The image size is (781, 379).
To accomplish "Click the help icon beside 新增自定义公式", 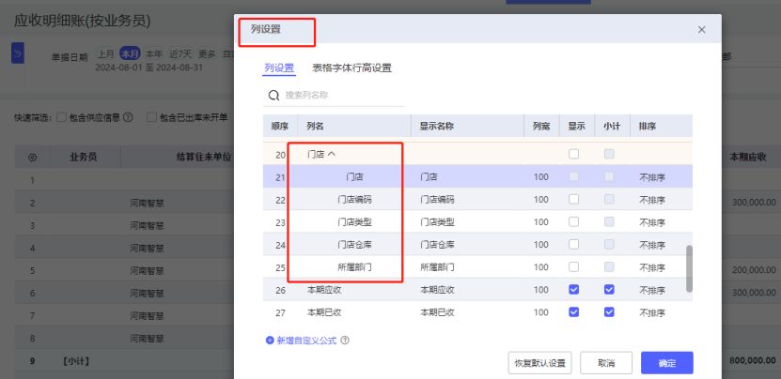I will tap(345, 340).
